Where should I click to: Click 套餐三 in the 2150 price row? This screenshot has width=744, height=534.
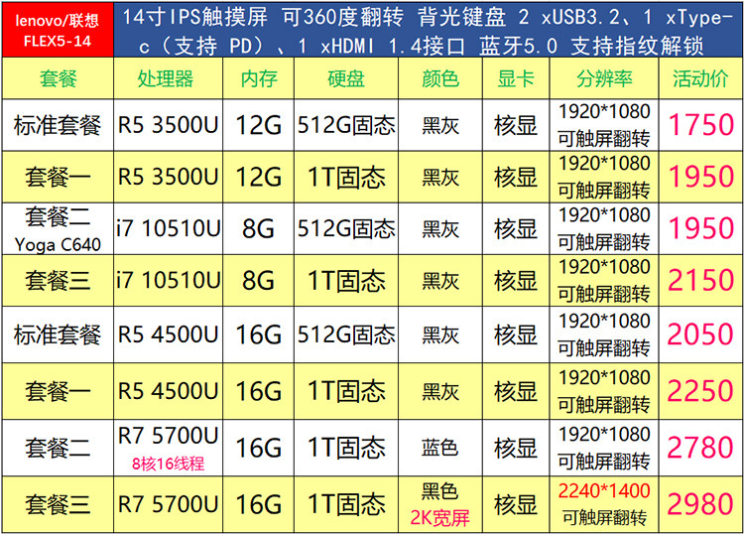[58, 281]
